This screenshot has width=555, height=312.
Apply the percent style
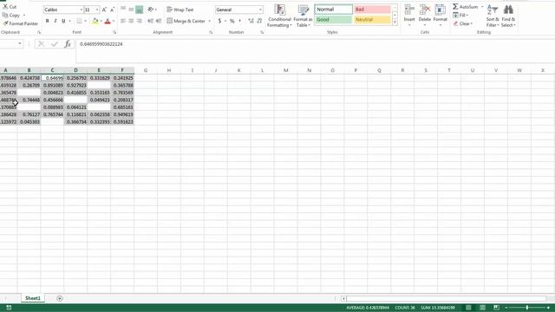[x=232, y=21]
